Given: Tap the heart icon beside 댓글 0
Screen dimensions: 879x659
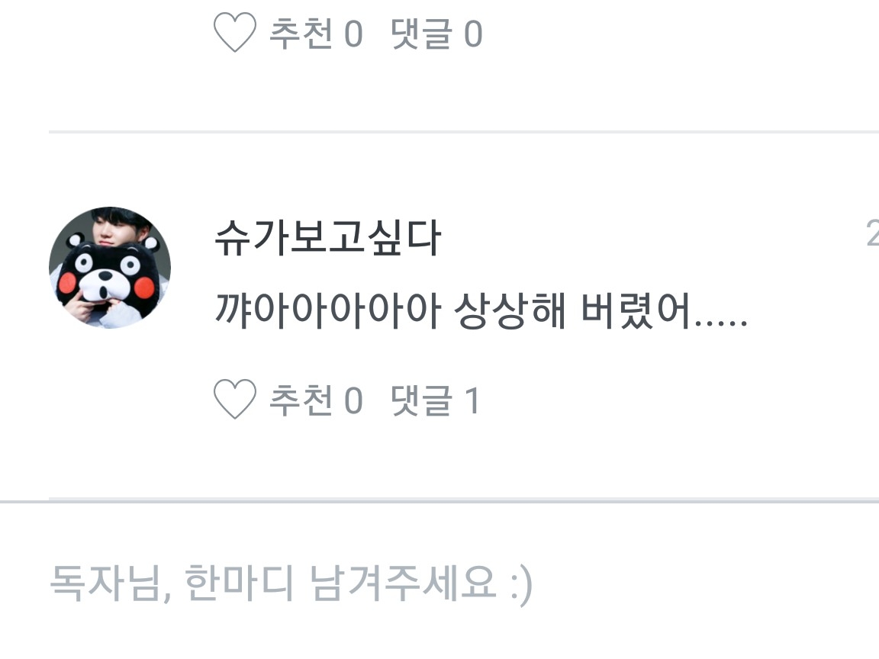Looking at the screenshot, I should (235, 33).
